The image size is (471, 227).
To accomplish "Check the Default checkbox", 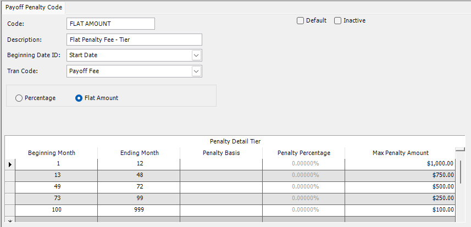I will tap(300, 21).
